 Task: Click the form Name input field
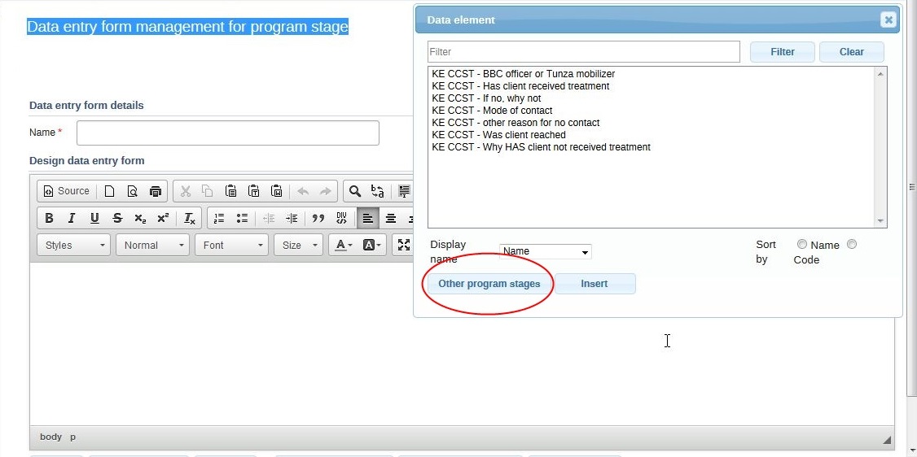coord(228,133)
